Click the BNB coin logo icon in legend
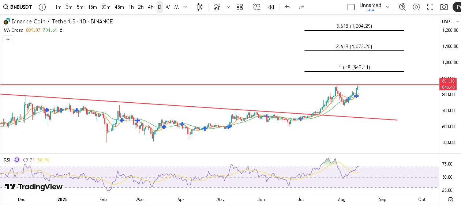 point(7,22)
